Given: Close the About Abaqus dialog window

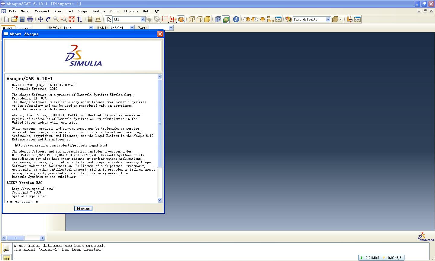Looking at the screenshot, I should point(160,34).
